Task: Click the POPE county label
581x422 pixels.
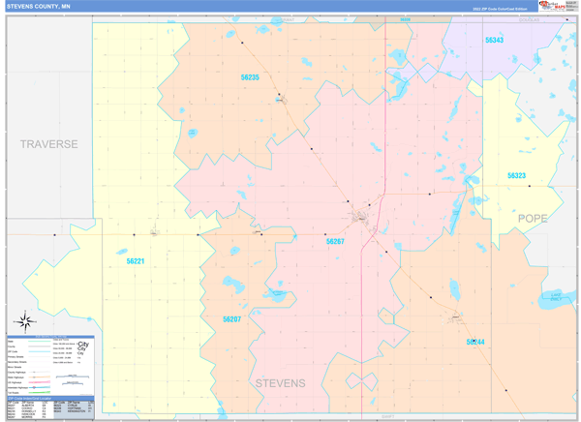Action: (x=532, y=218)
